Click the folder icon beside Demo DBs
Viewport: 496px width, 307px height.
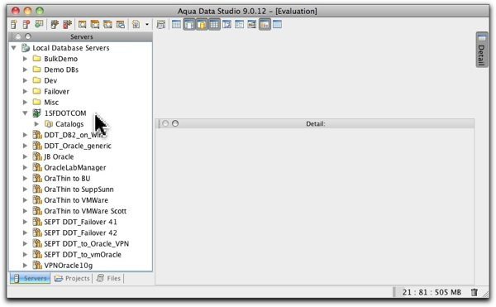pyautogui.click(x=37, y=70)
